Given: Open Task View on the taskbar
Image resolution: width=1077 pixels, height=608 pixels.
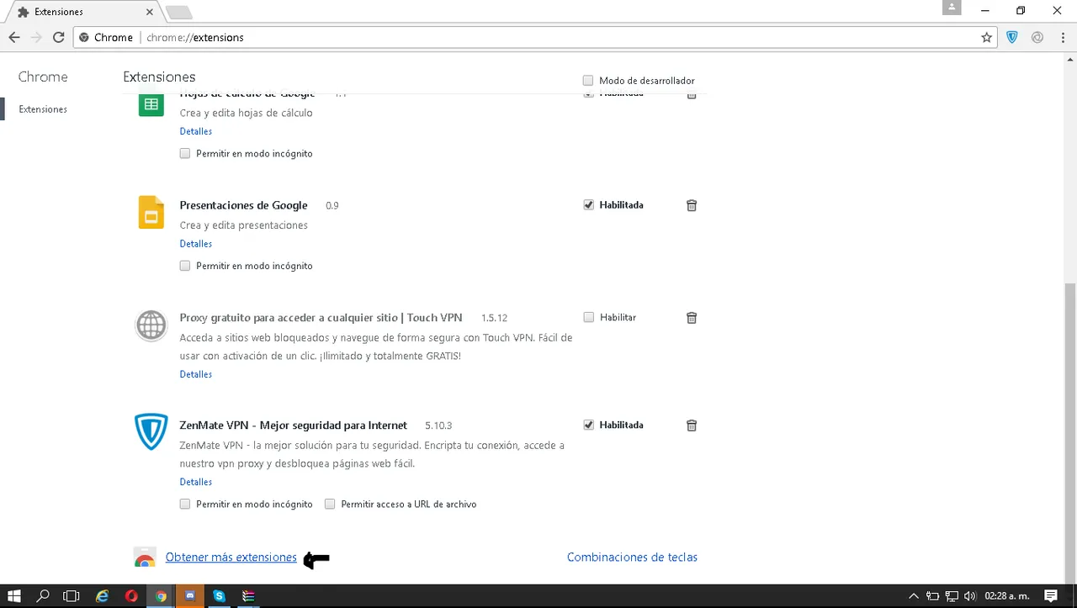Looking at the screenshot, I should coord(72,596).
